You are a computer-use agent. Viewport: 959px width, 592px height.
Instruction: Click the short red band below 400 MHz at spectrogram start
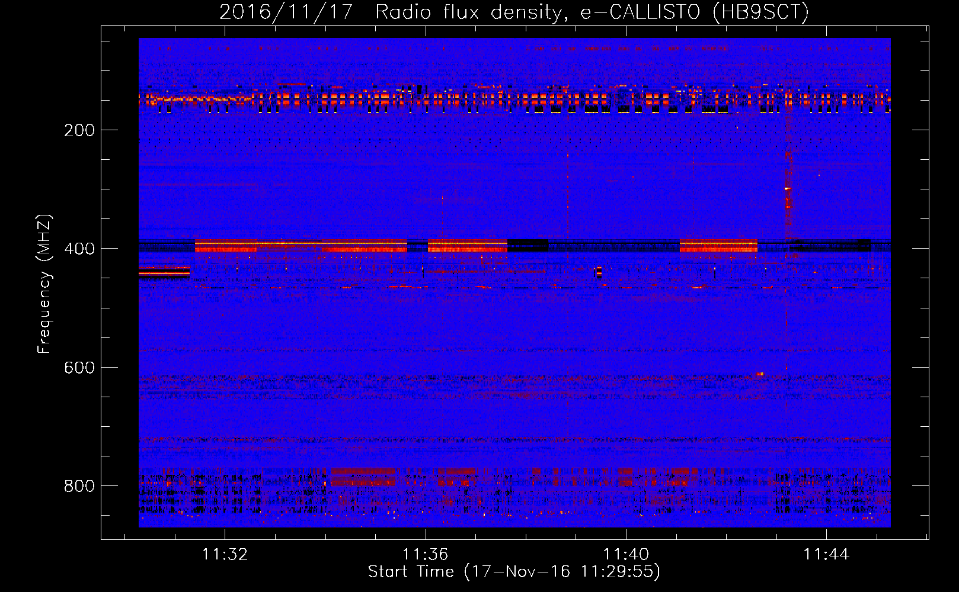[x=164, y=272]
